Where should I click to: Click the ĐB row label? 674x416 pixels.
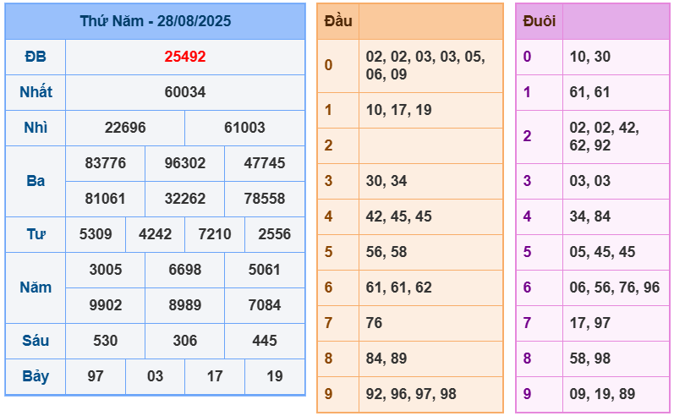point(36,57)
